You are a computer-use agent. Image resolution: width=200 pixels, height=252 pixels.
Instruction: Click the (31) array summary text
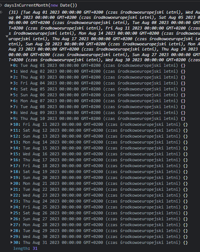(x=104, y=36)
